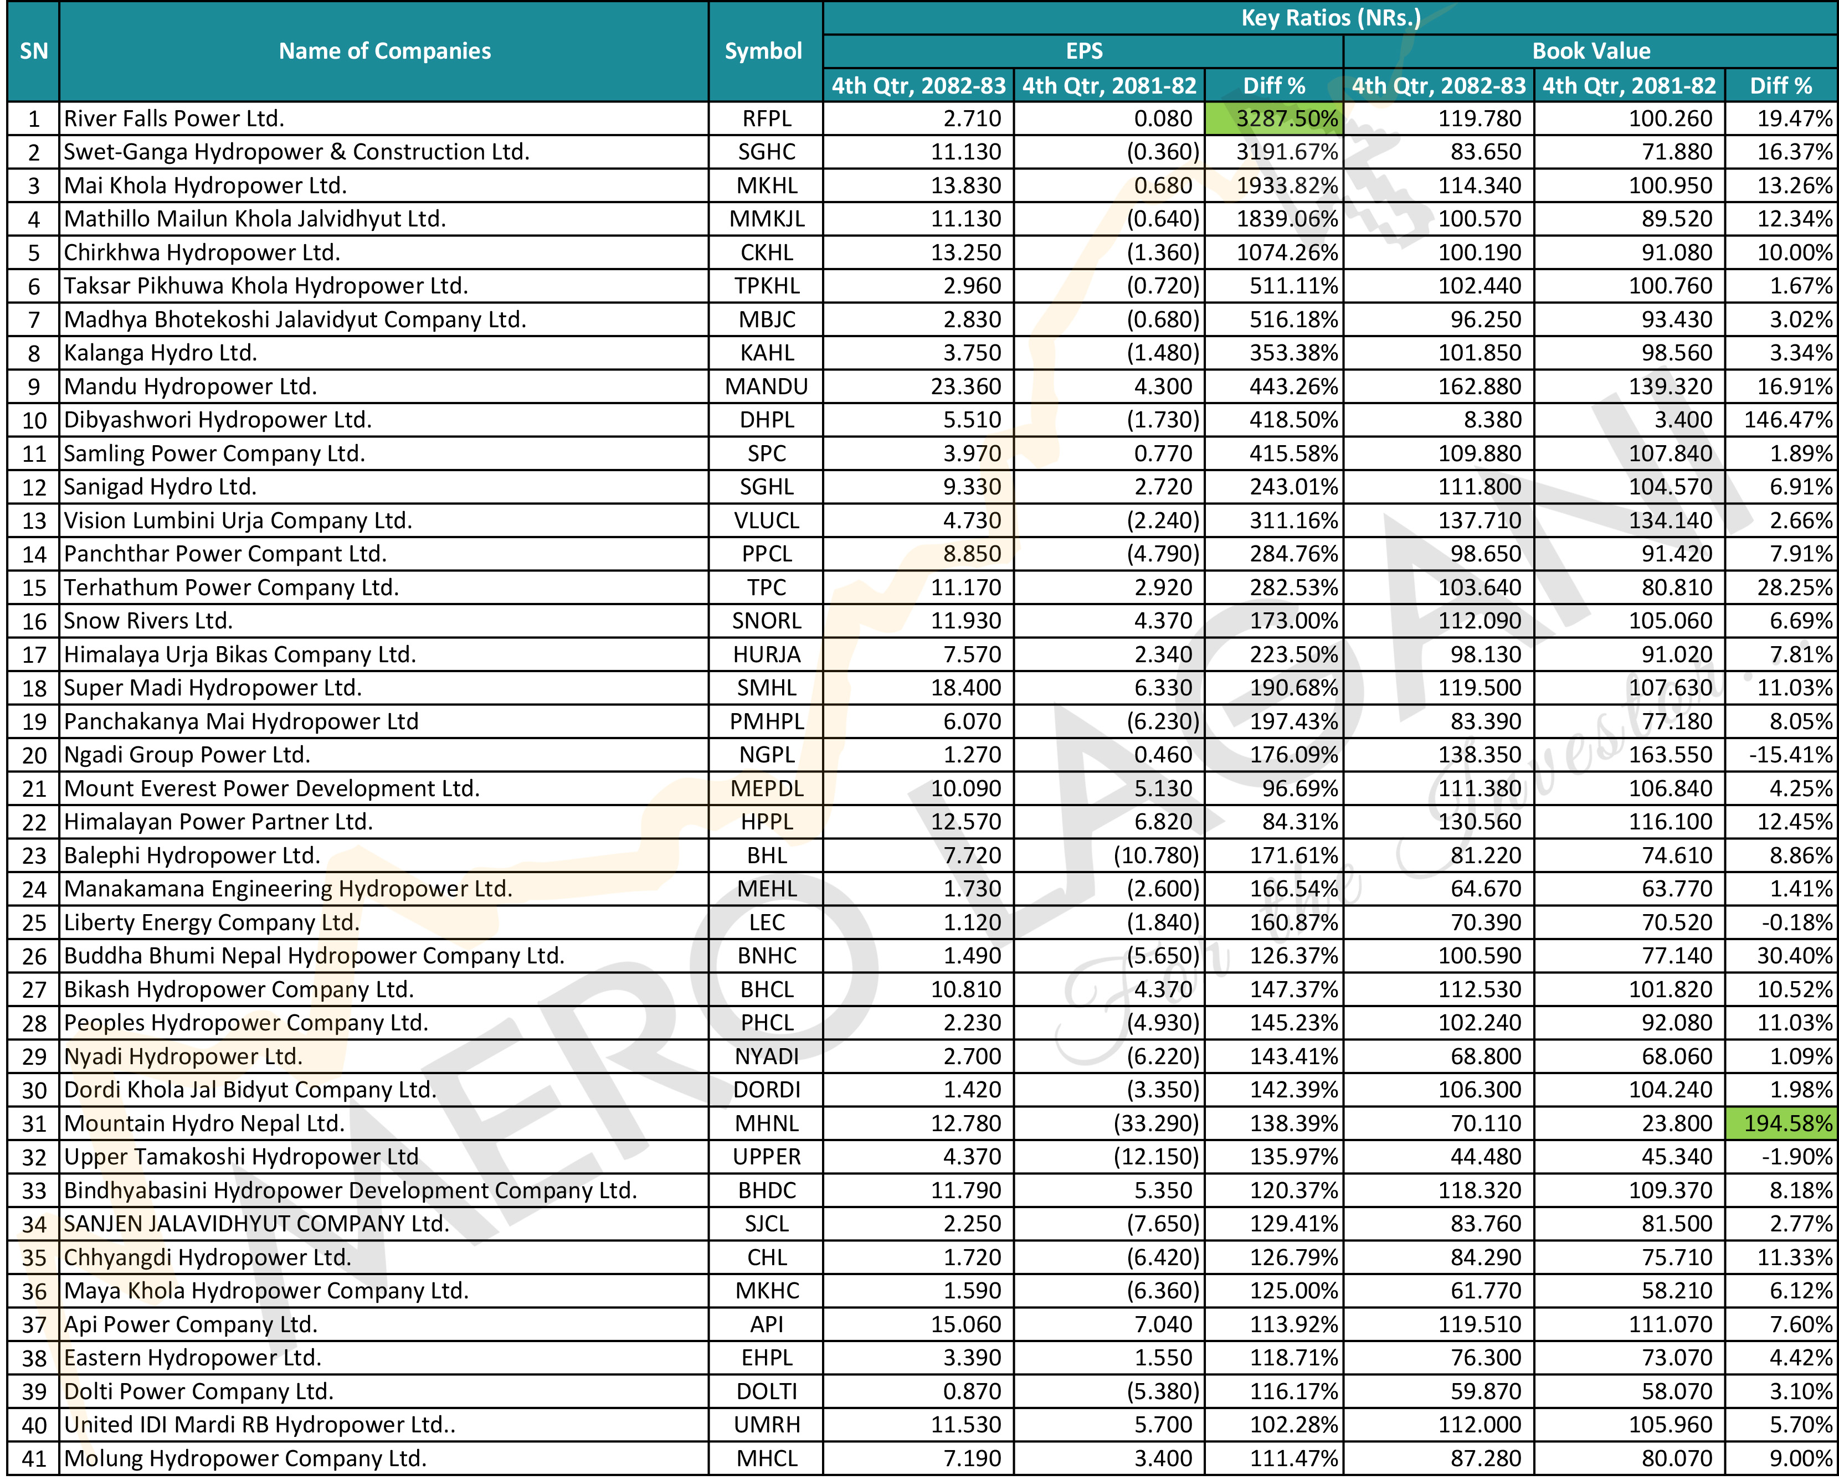The height and width of the screenshot is (1480, 1839).
Task: Click the MANDU symbol cell
Action: point(765,386)
